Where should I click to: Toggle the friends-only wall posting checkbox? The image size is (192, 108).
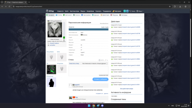pos(107,64)
